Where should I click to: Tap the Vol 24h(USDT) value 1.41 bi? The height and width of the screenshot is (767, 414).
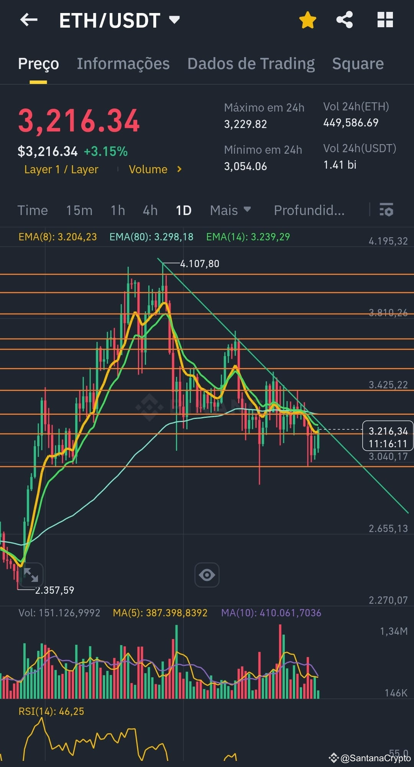coord(340,165)
